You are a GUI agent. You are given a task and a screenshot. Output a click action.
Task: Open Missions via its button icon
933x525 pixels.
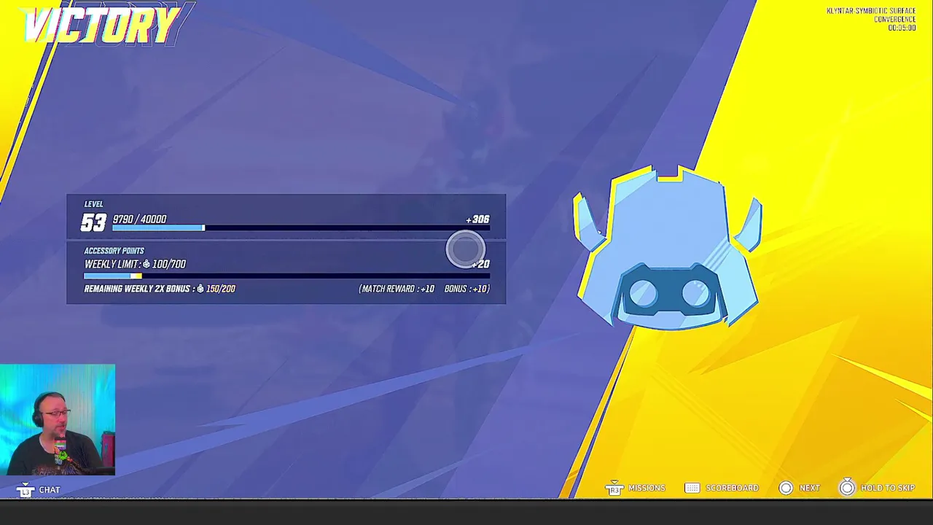click(x=614, y=488)
